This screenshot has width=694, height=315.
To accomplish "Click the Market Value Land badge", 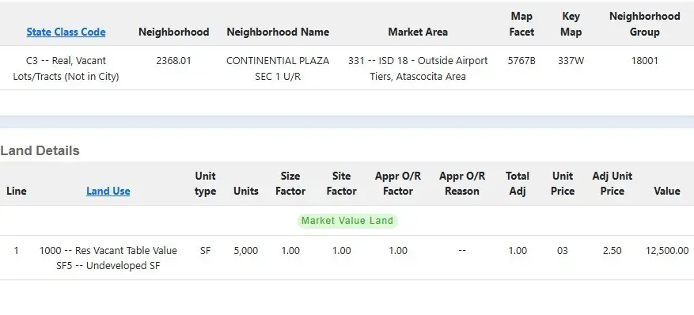I will click(x=347, y=221).
